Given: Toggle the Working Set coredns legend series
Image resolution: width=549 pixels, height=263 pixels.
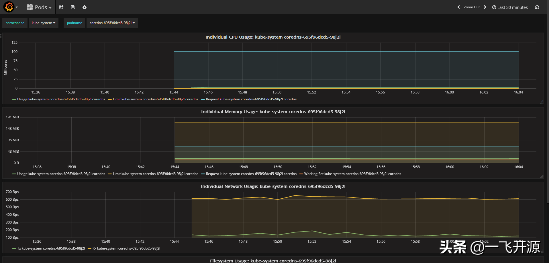Looking at the screenshot, I should coord(353,174).
